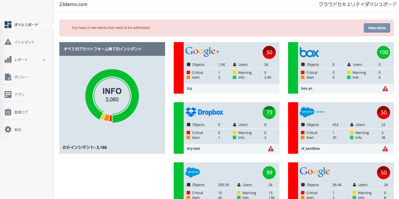
Task: Click the Objects value 453 on sf_sandbox card
Action: (335, 125)
